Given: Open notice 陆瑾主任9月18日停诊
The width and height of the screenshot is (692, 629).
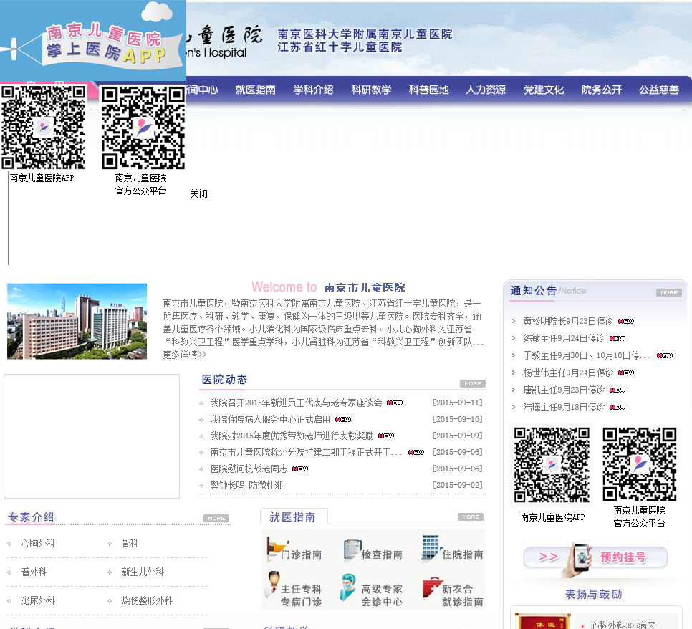Looking at the screenshot, I should 564,408.
